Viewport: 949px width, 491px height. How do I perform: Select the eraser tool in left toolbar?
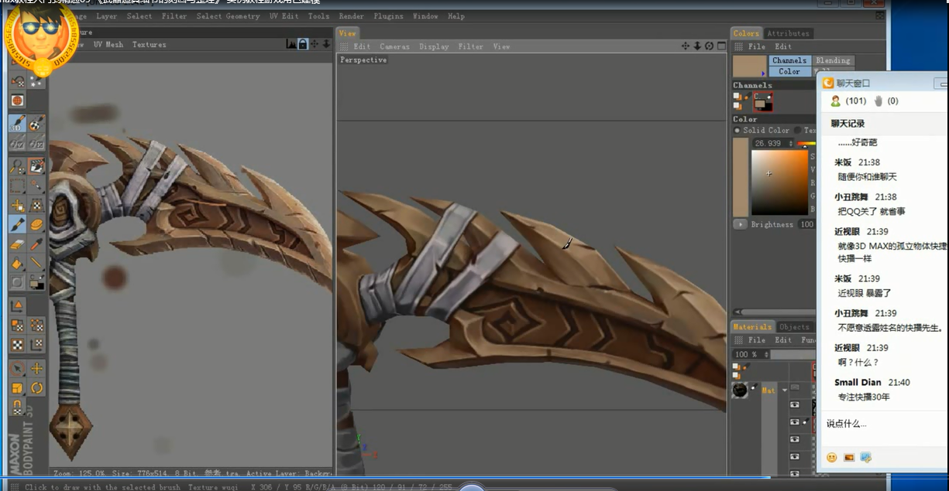point(18,244)
